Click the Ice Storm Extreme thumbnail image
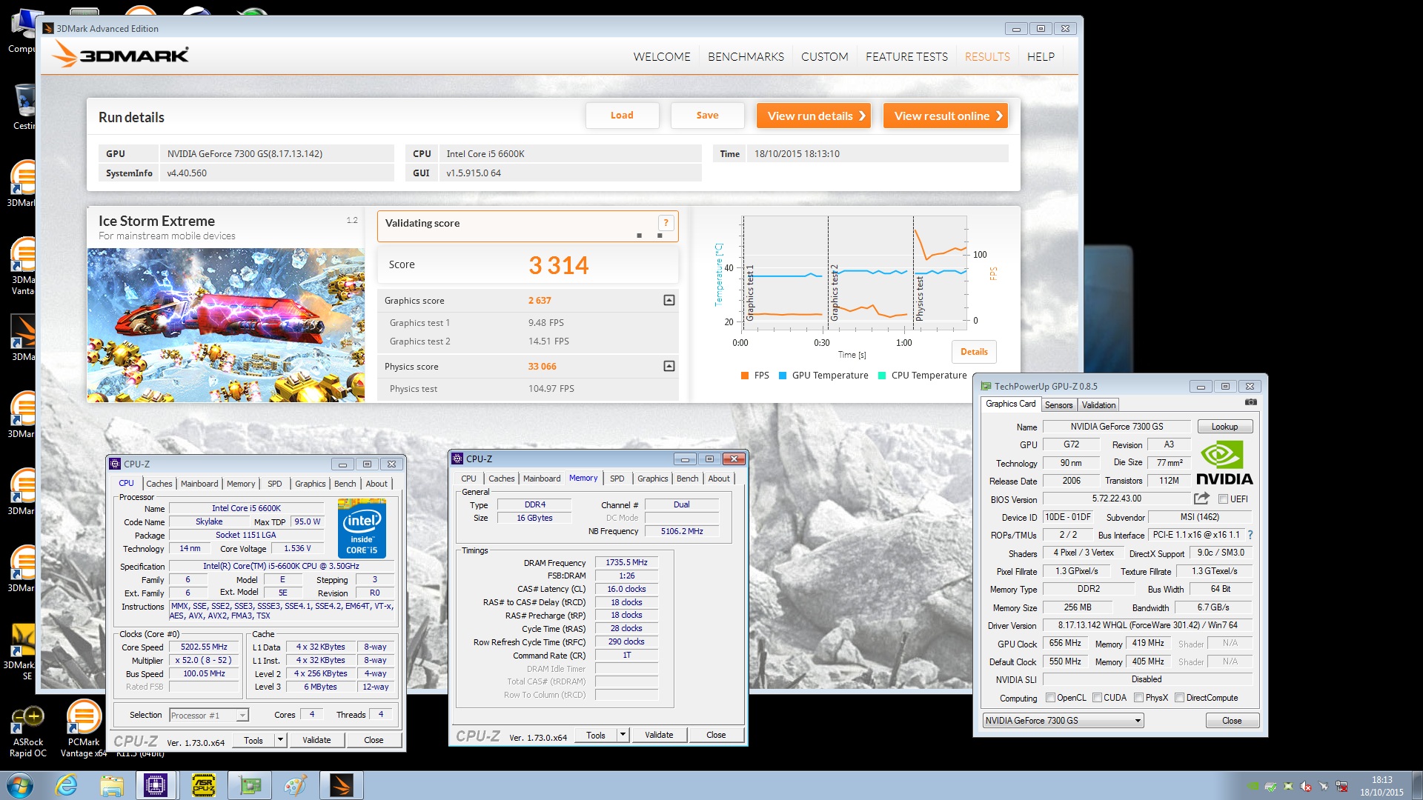Viewport: 1423px width, 800px height. click(225, 325)
